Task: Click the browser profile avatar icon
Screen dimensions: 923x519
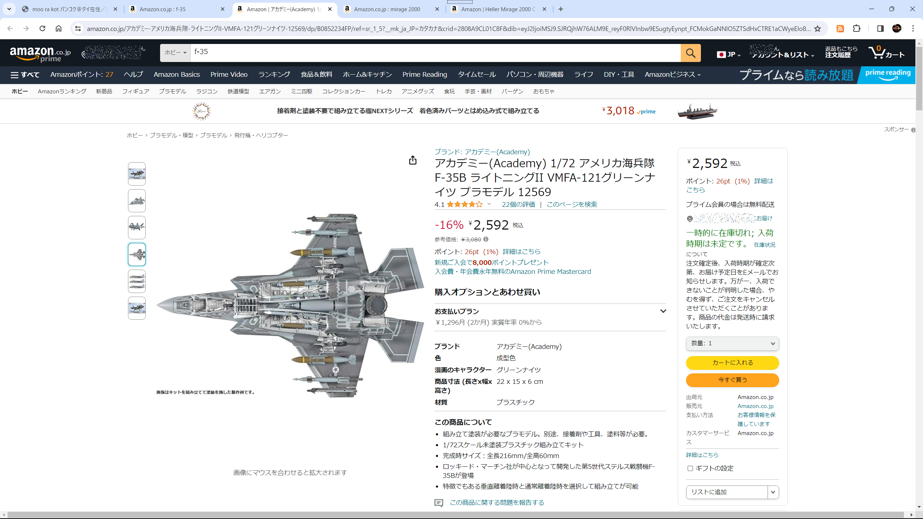Action: click(x=897, y=28)
